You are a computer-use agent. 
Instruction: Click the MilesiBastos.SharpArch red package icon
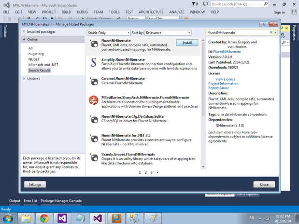click(94, 100)
